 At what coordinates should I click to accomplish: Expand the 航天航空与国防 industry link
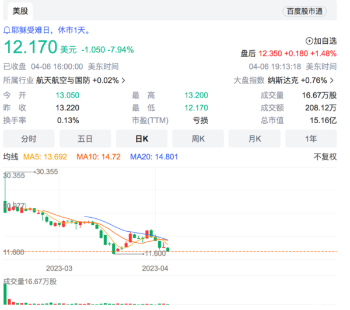(x=80, y=80)
